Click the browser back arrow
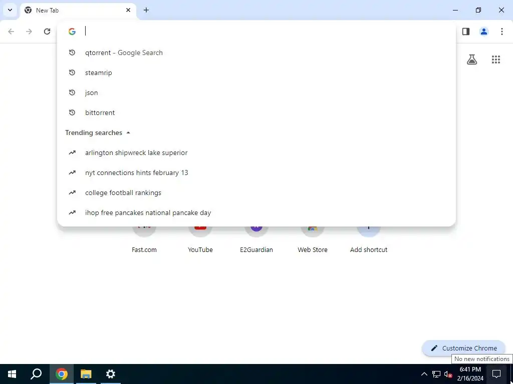Image resolution: width=513 pixels, height=384 pixels. point(11,31)
